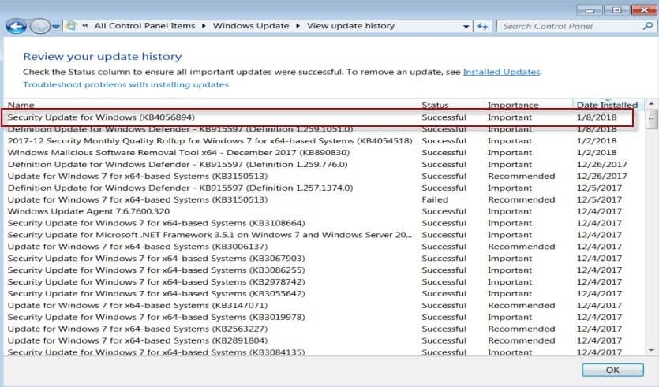This screenshot has width=659, height=387.
Task: Sort by the Name column header
Action: pyautogui.click(x=21, y=105)
